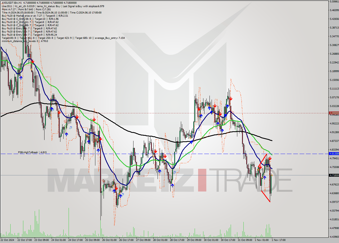Click the 5.2294 price axis label
Image resolution: width=339 pixels, height=243 pixels.
coord(334,62)
